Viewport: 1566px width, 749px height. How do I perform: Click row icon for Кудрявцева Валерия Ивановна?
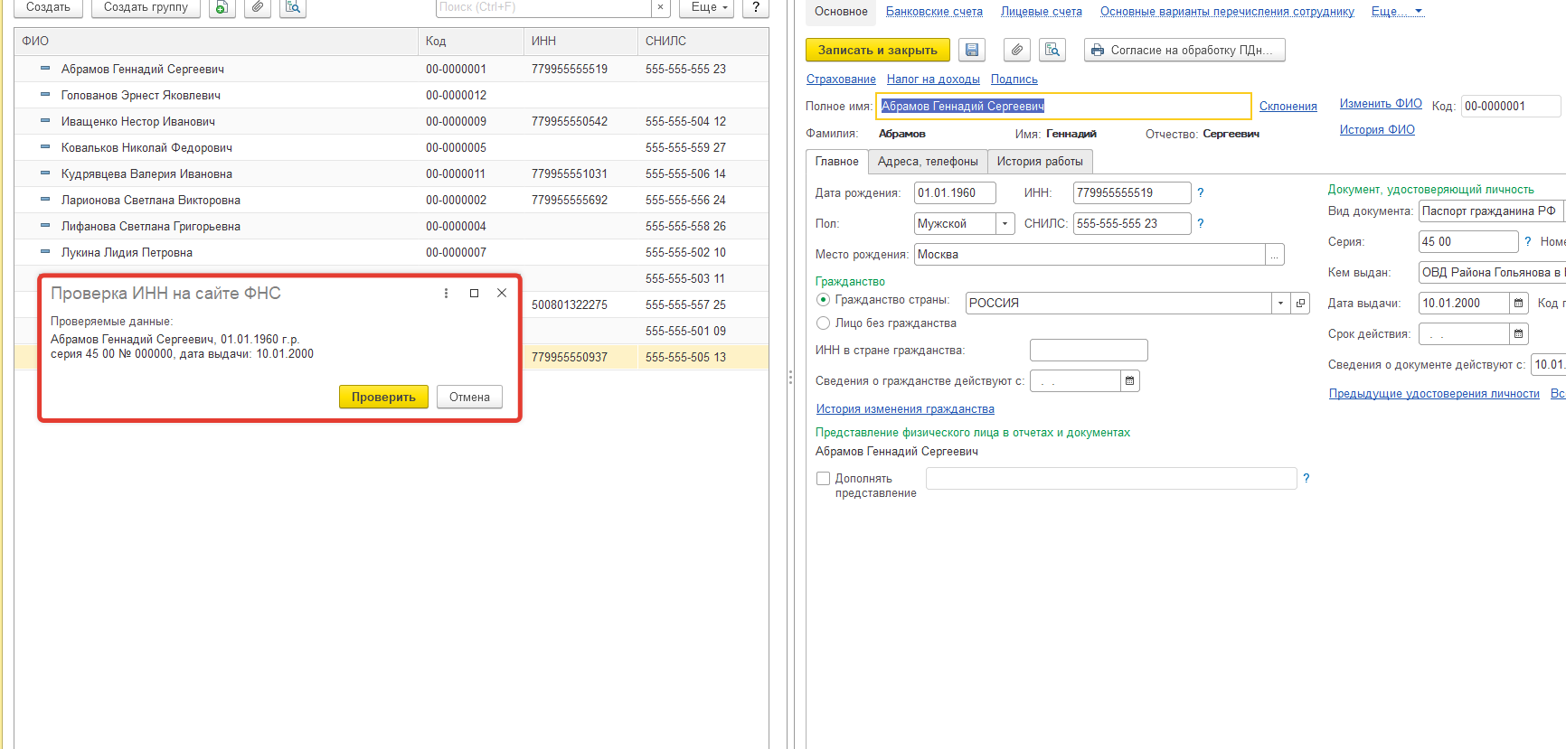point(45,173)
